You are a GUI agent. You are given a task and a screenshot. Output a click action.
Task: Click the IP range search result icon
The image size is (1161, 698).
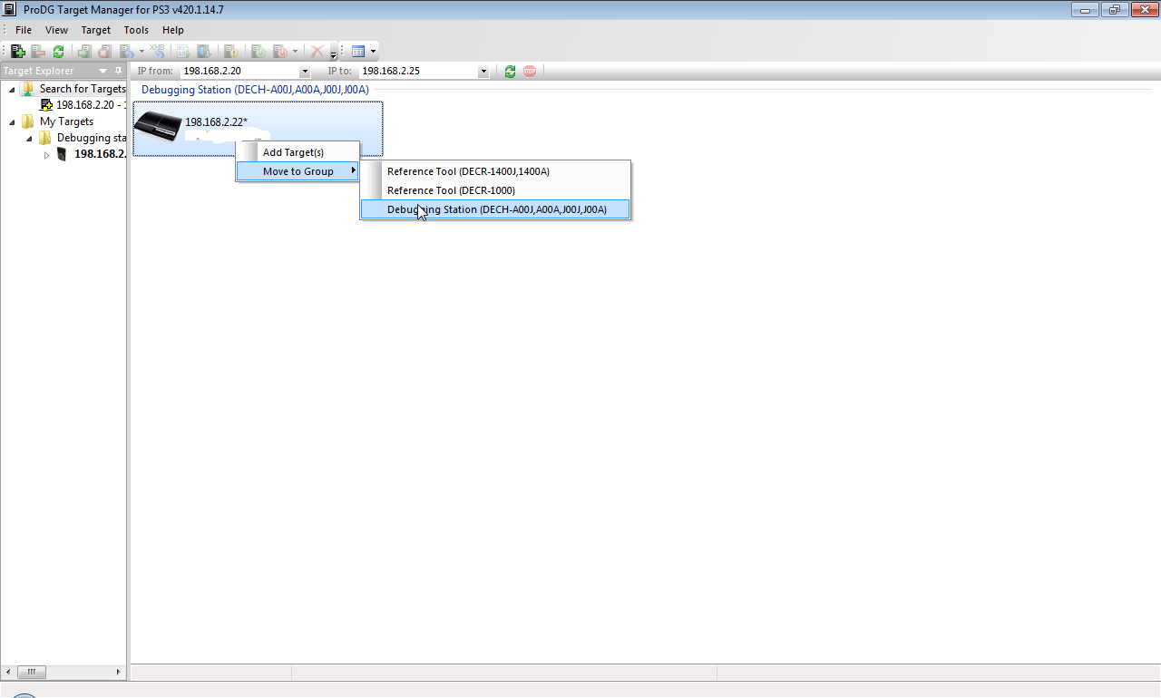46,105
